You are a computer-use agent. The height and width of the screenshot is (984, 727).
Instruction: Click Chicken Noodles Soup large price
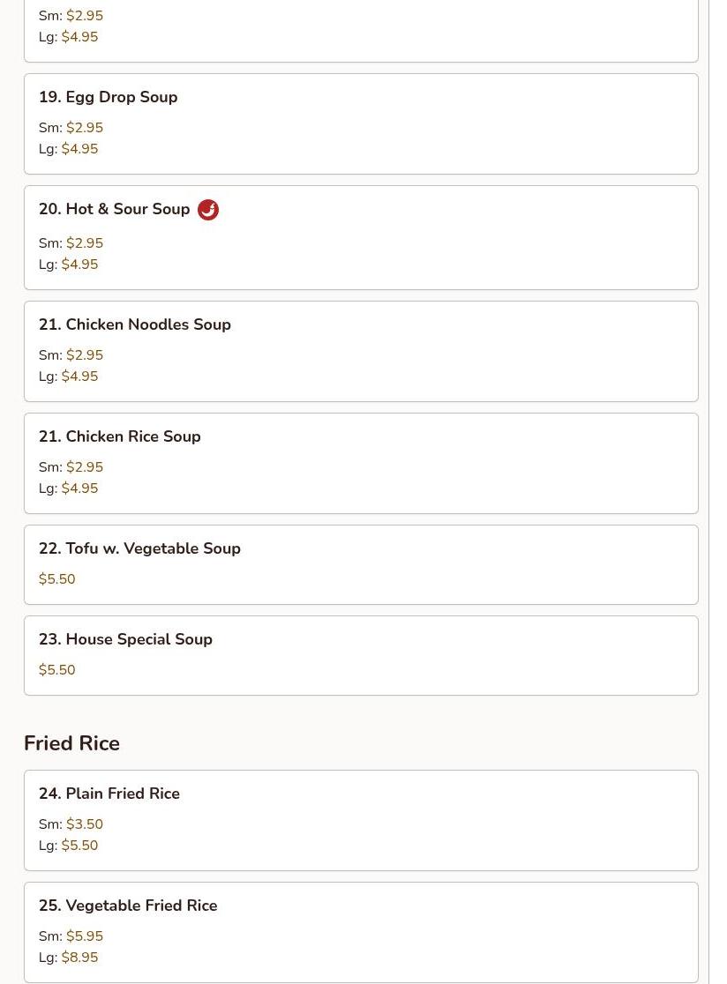(79, 376)
